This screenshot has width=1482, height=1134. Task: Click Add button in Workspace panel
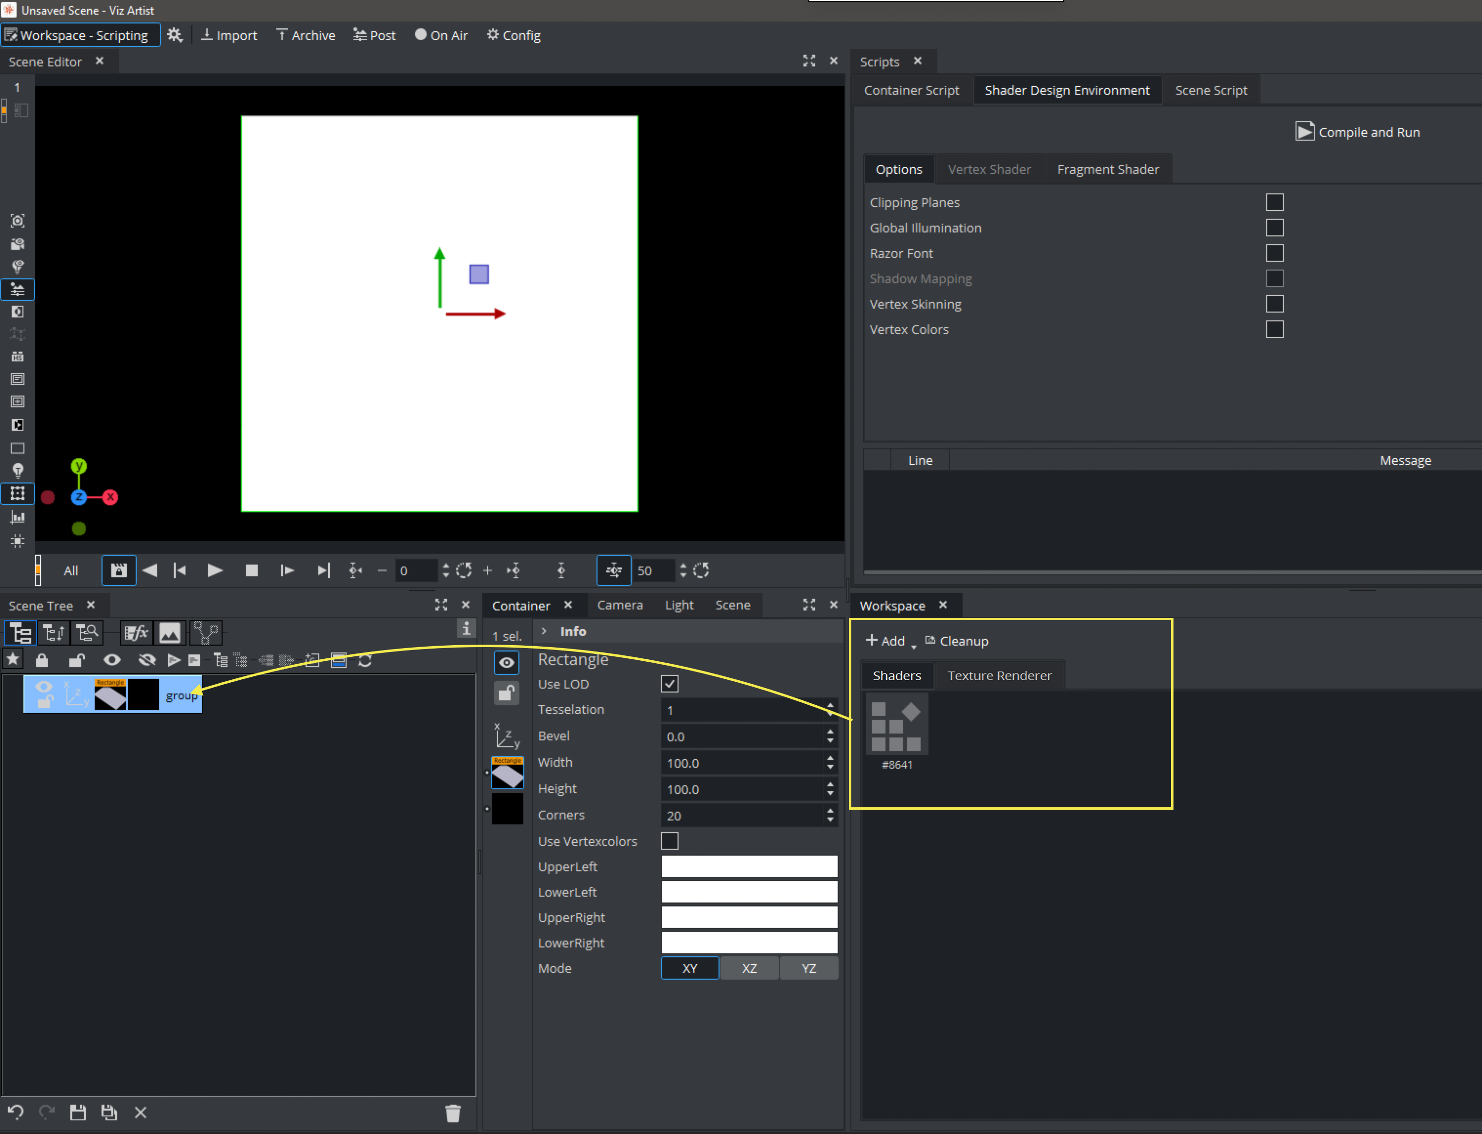pyautogui.click(x=885, y=640)
